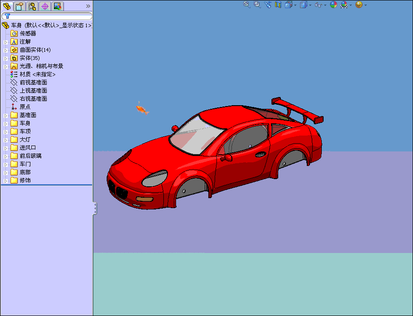
Task: Open the Display Style dropdown arrow
Action: [x=310, y=5]
